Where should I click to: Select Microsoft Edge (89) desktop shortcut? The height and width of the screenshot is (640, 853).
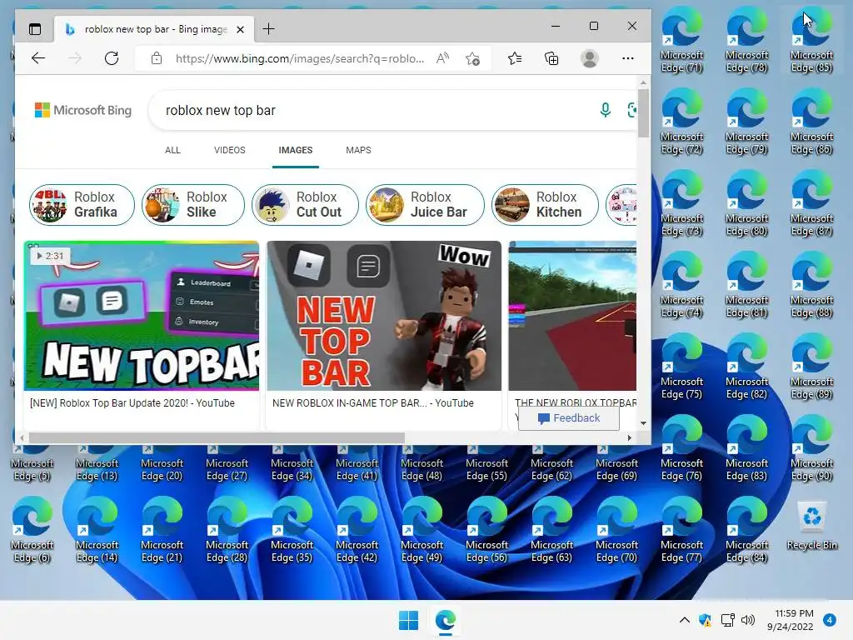811,367
